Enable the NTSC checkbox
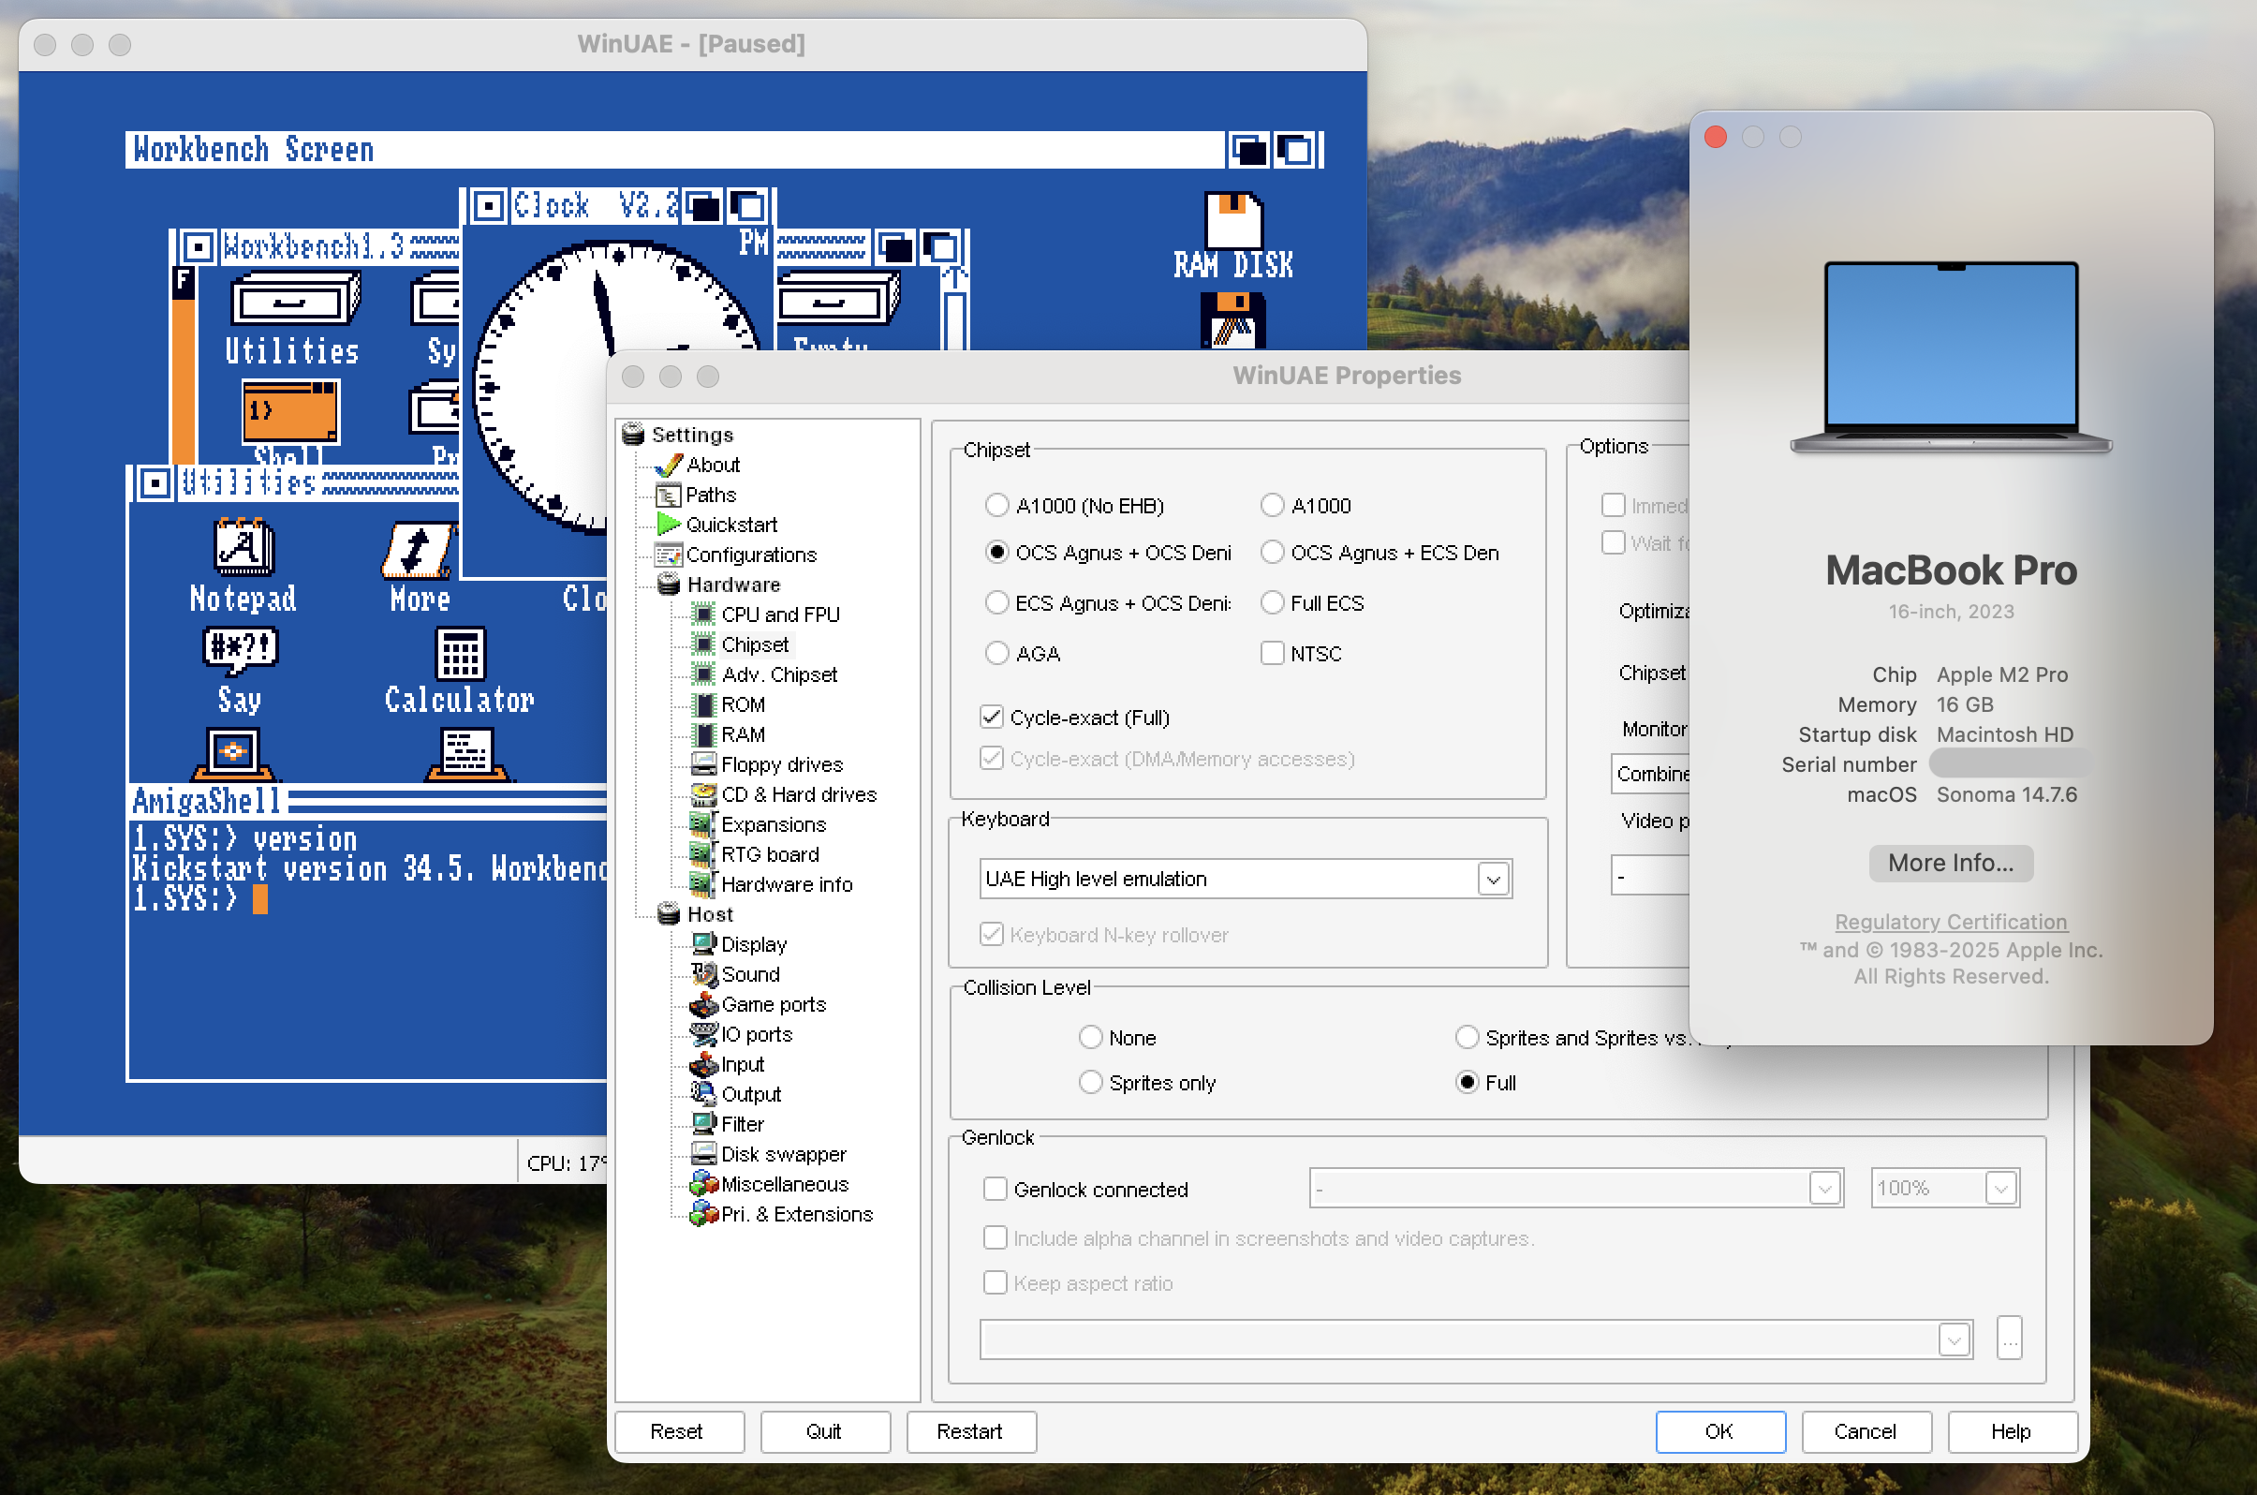This screenshot has width=2257, height=1495. click(x=1273, y=653)
